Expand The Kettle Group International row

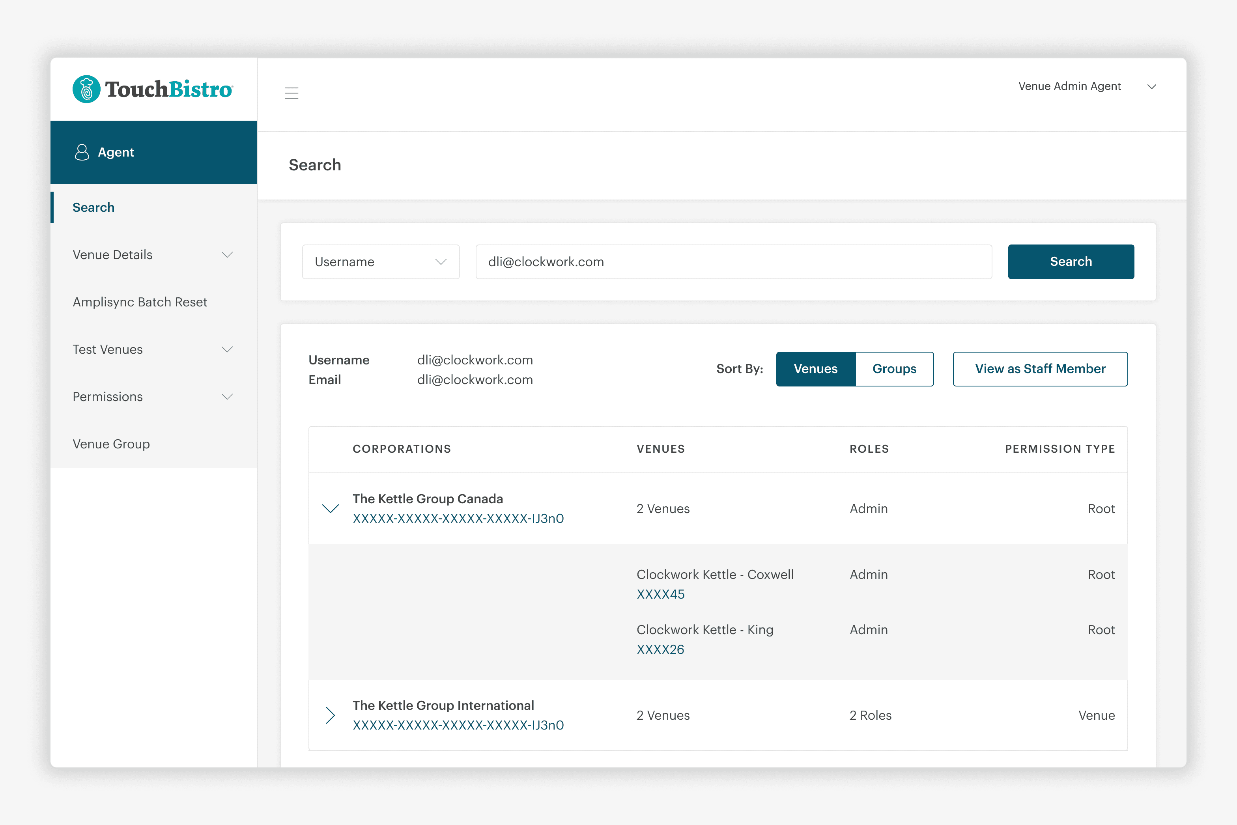[331, 715]
